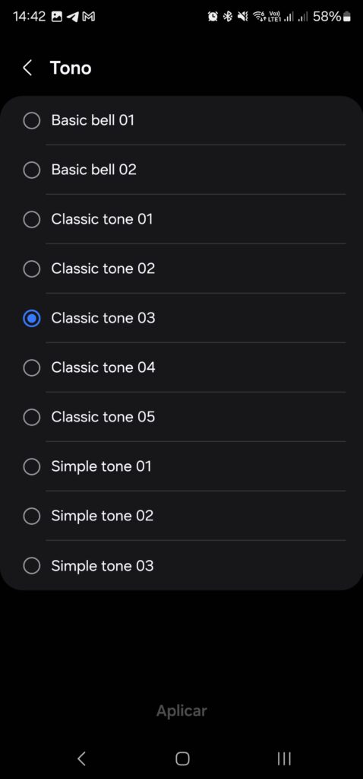Tap the Bluetooth status icon

tap(228, 17)
